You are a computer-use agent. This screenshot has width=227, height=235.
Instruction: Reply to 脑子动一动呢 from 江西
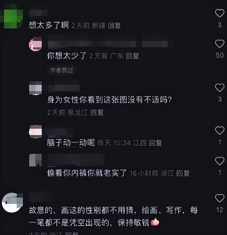pyautogui.click(x=155, y=143)
